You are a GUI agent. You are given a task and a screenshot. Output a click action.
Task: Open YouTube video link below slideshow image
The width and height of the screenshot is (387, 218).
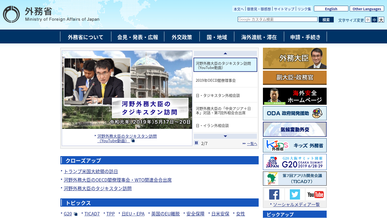127,138
